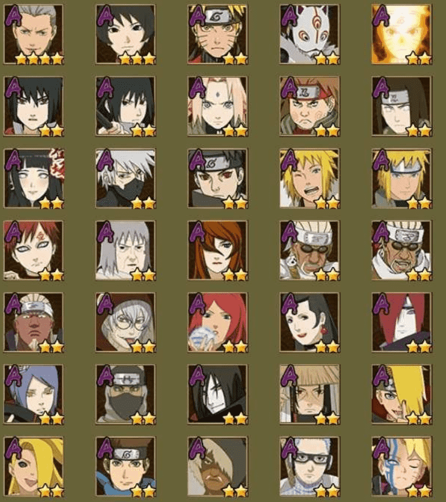Choose the blonde with blue face markings
The width and height of the screenshot is (446, 502).
tap(401, 466)
